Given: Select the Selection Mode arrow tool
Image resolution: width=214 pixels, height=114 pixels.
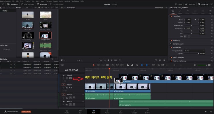Looking at the screenshot, I should click(94, 65).
